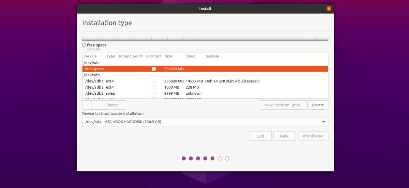The image size is (409, 188).
Task: Toggle format checkbox for /dev/sdb3 swap
Action: coord(154,93)
